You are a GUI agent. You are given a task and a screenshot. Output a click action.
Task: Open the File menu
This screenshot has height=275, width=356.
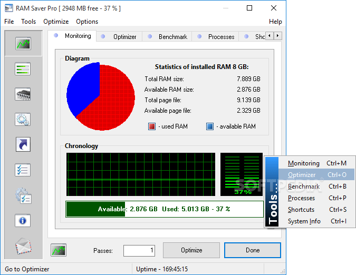9,22
